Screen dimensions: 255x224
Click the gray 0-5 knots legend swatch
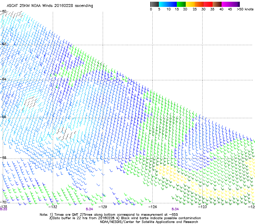154,4
